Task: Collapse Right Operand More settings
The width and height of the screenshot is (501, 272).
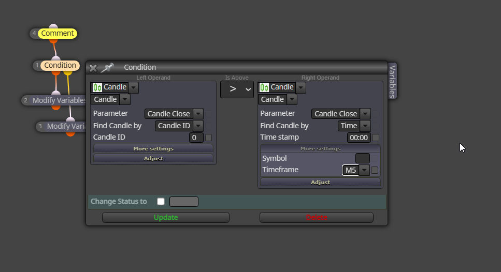Action: coord(321,148)
